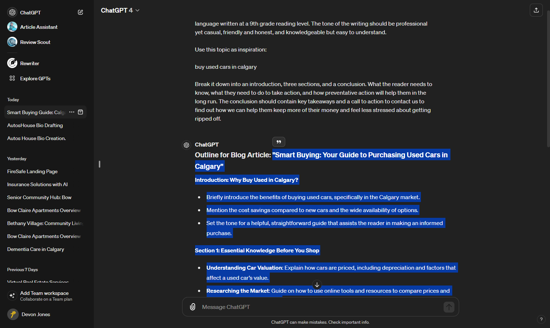Screen dimensions: 550x328
Task: Click Devon Jones profile avatar
Action: 13,314
